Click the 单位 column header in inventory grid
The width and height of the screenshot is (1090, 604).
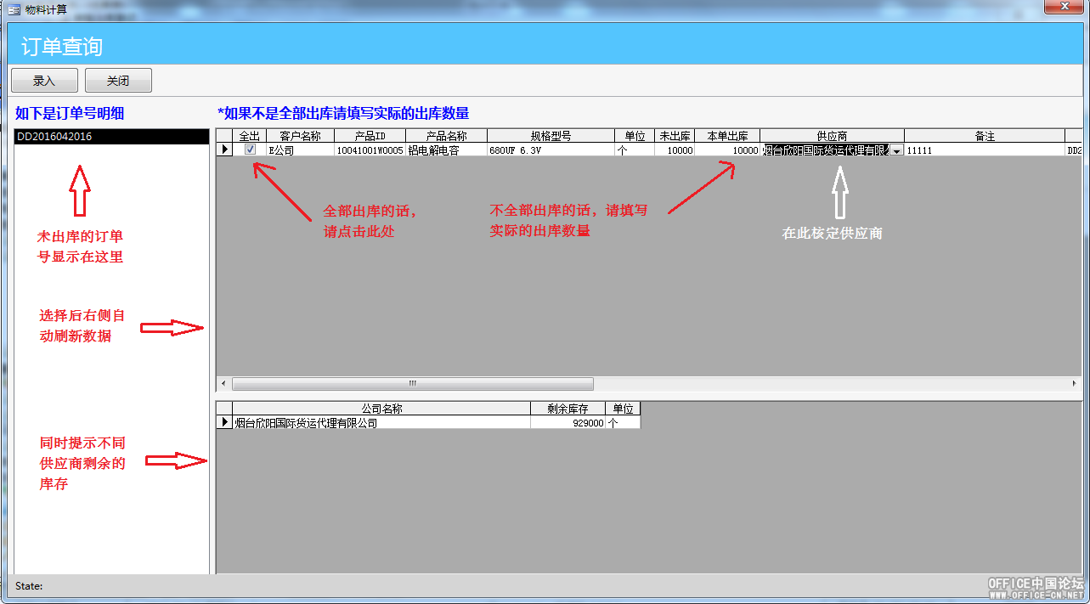[x=623, y=409]
